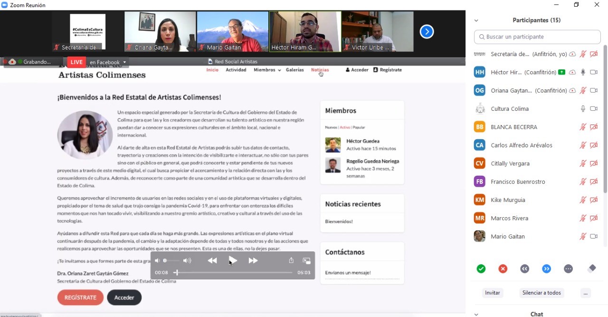
Task: Click Carlos Alfredo Arévalos's disabled camera icon
Action: (x=594, y=145)
